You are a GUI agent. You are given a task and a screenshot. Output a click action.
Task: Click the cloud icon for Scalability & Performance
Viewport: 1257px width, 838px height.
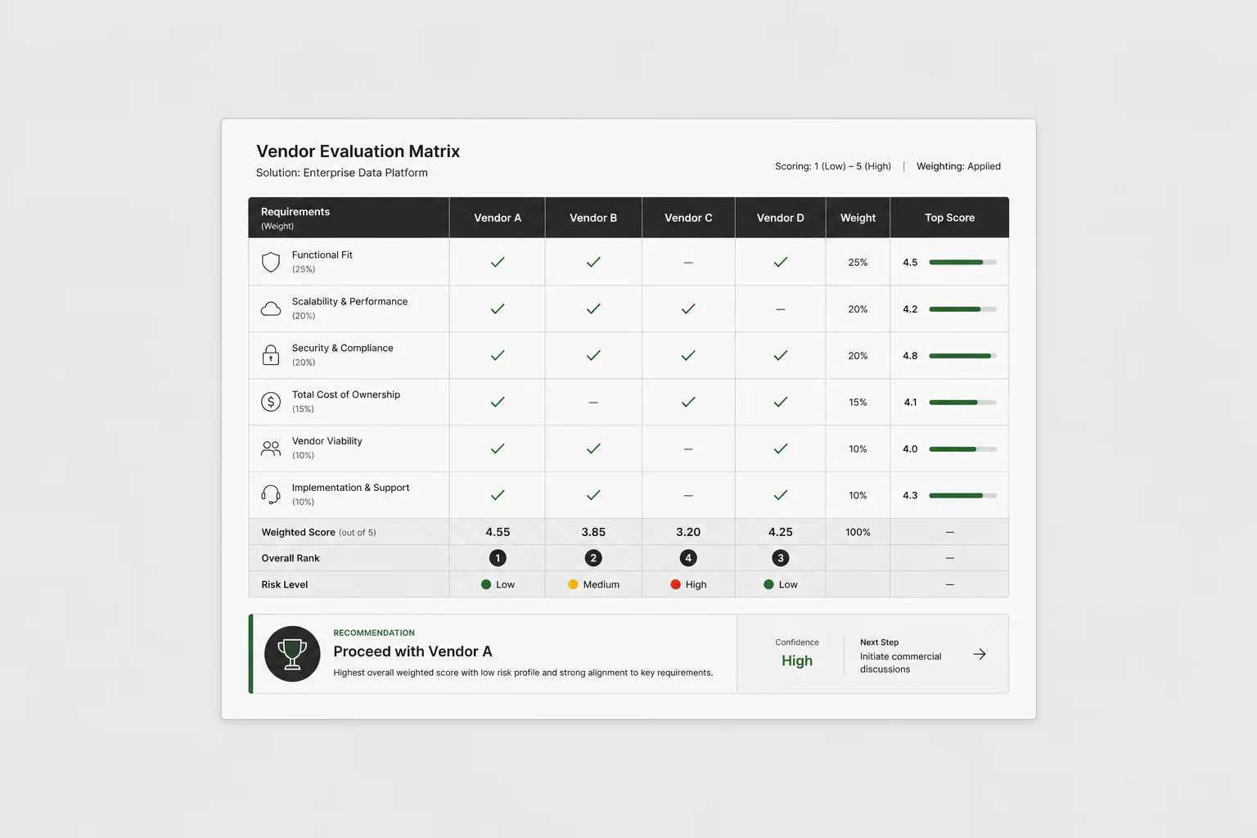coord(271,309)
